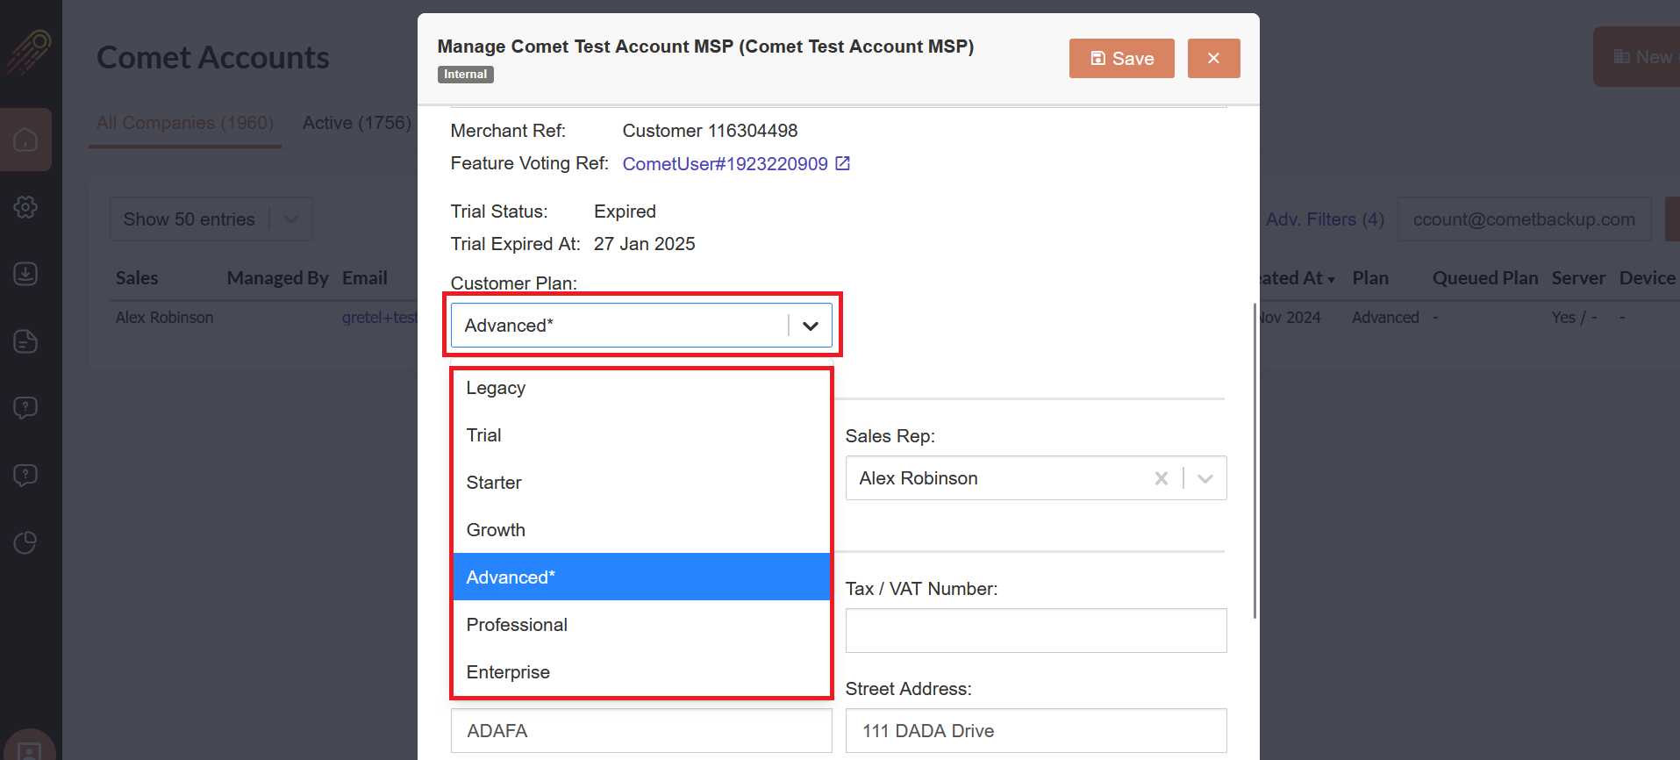Click the Expired trial status value

(625, 212)
